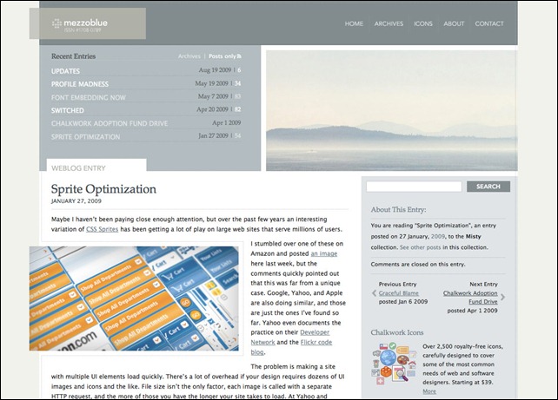View the 34 comments on Profile Madness
The image size is (558, 400).
pos(237,83)
